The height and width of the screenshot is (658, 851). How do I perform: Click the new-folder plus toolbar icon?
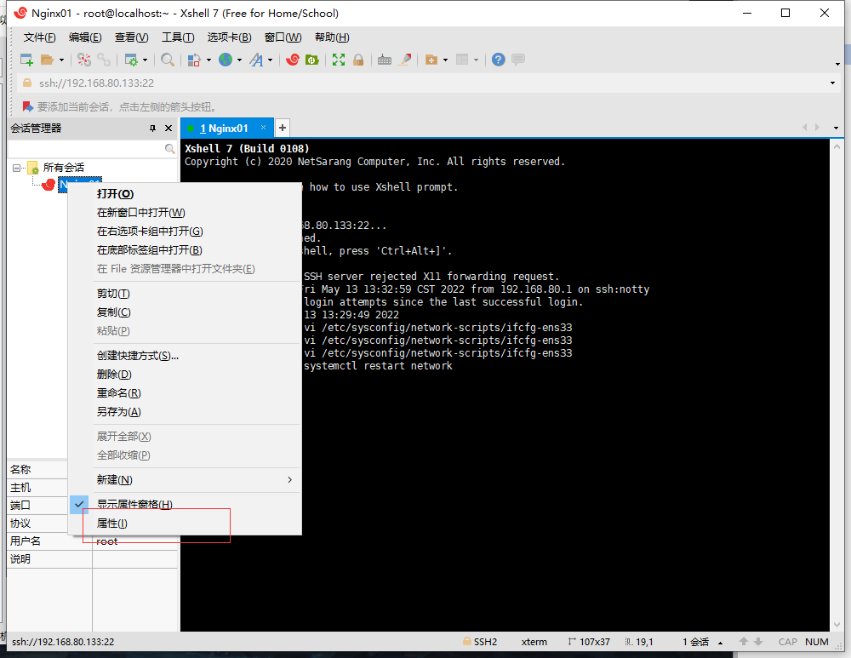431,60
